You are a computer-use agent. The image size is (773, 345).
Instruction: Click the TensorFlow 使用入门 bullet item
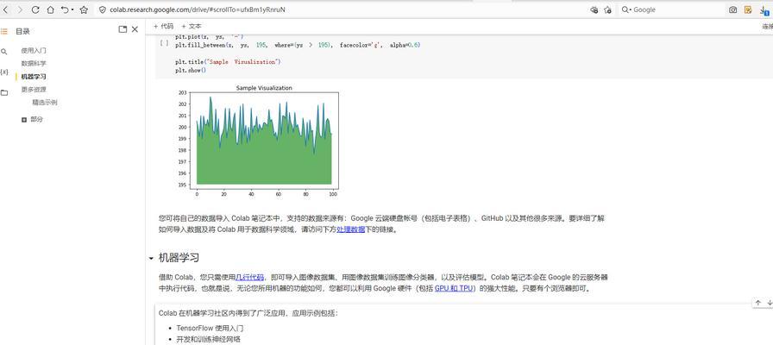[210, 329]
